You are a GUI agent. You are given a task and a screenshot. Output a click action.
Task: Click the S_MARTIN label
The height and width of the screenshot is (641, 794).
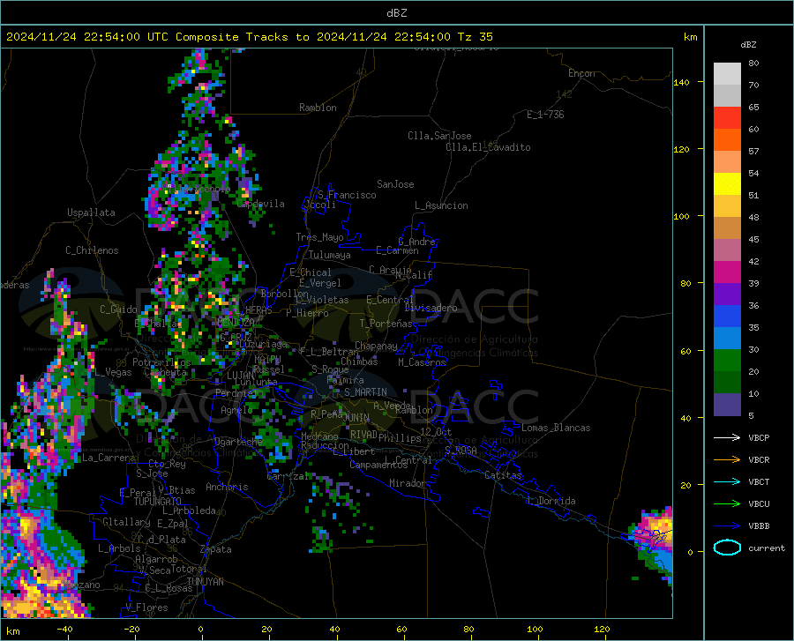click(365, 392)
